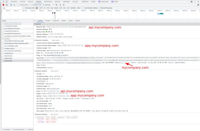Open the Performance panel
This screenshot has height=131, width=200.
(x=48, y=2)
